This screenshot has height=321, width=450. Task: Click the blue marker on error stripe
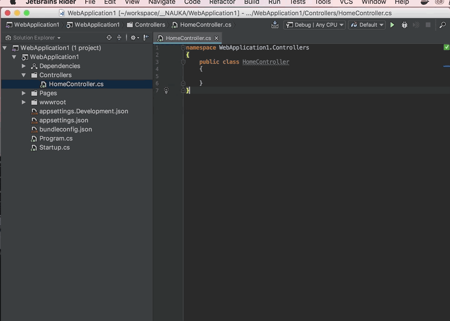tap(447, 66)
